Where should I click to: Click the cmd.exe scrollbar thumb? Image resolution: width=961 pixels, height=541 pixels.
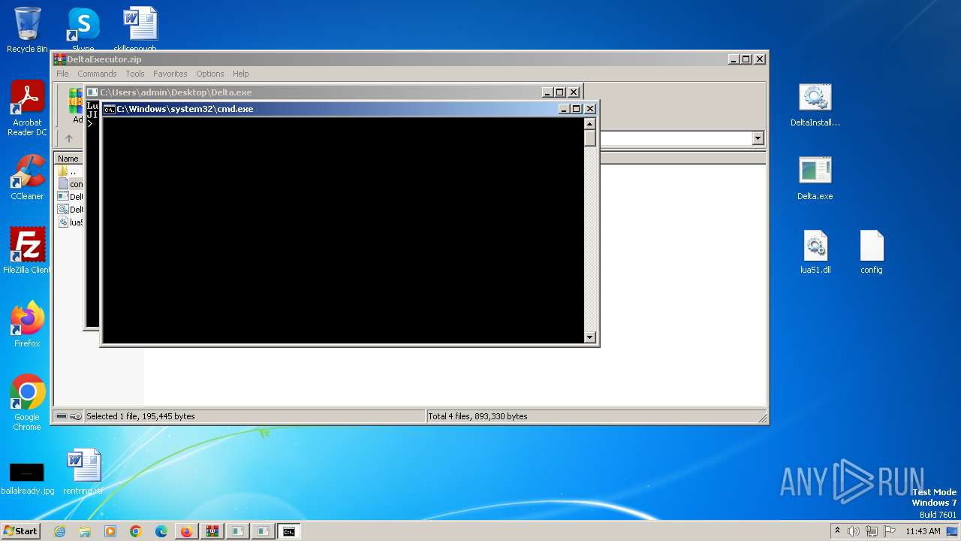coord(590,138)
